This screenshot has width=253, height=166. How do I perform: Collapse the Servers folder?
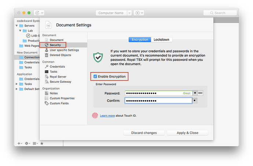pos(17,26)
